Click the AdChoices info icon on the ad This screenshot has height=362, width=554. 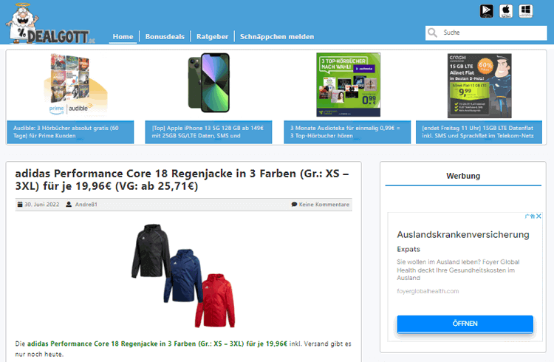[x=530, y=216]
